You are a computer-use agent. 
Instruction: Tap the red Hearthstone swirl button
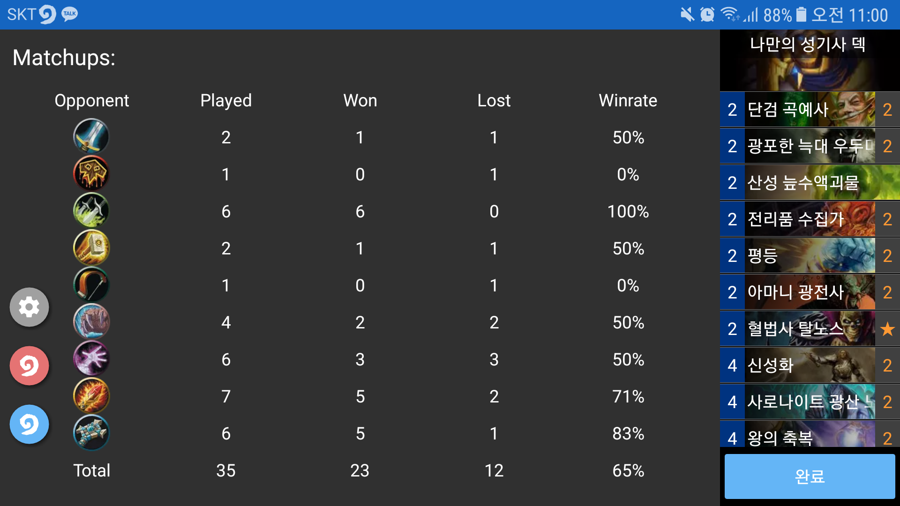(29, 365)
